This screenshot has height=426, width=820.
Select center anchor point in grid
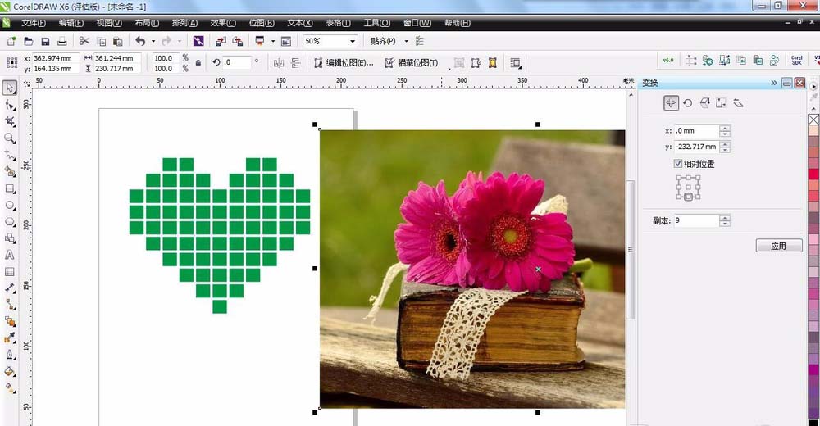[688, 187]
